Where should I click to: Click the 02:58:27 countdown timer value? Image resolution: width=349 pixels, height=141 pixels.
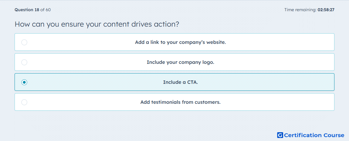326,10
